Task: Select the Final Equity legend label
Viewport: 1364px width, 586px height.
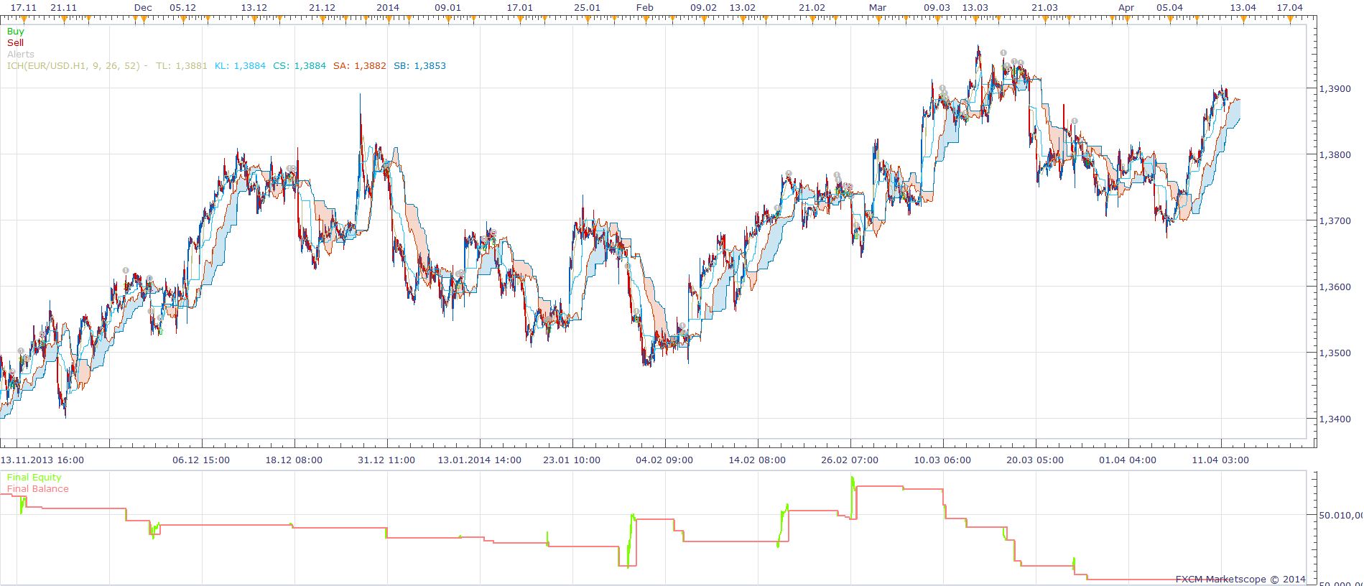Action: click(x=34, y=478)
